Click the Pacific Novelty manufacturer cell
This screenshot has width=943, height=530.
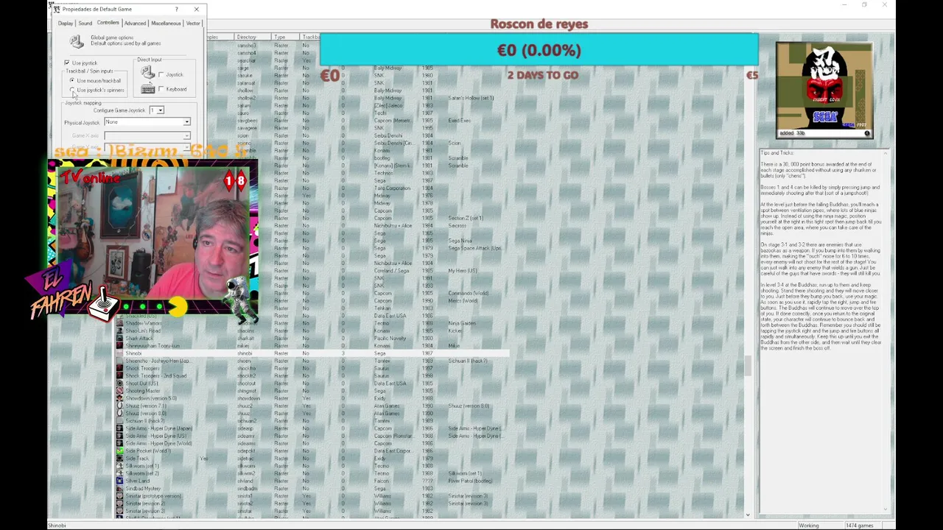(x=390, y=339)
